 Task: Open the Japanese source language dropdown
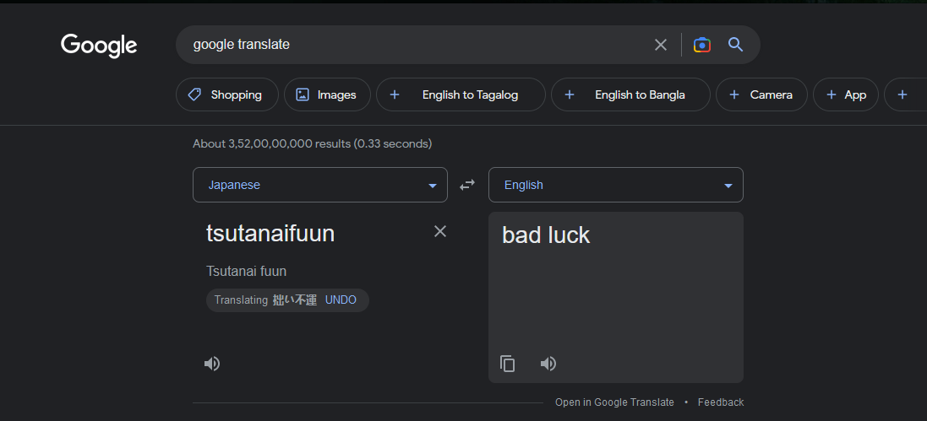[x=320, y=185]
